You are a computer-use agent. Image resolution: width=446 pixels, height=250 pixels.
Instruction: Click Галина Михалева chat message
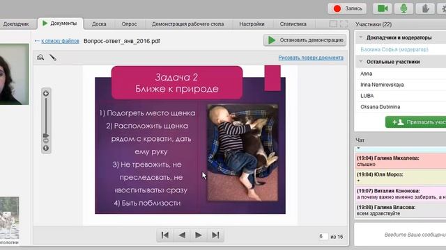point(401,161)
